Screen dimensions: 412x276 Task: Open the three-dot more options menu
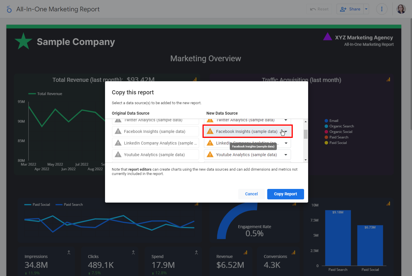382,9
